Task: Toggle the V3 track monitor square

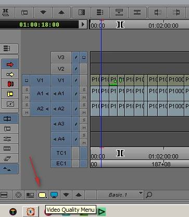Action: click(x=84, y=57)
